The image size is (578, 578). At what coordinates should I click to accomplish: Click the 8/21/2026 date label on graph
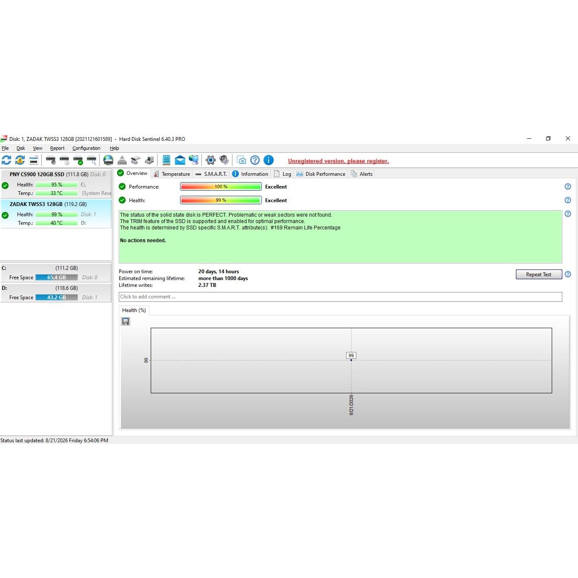(x=352, y=405)
